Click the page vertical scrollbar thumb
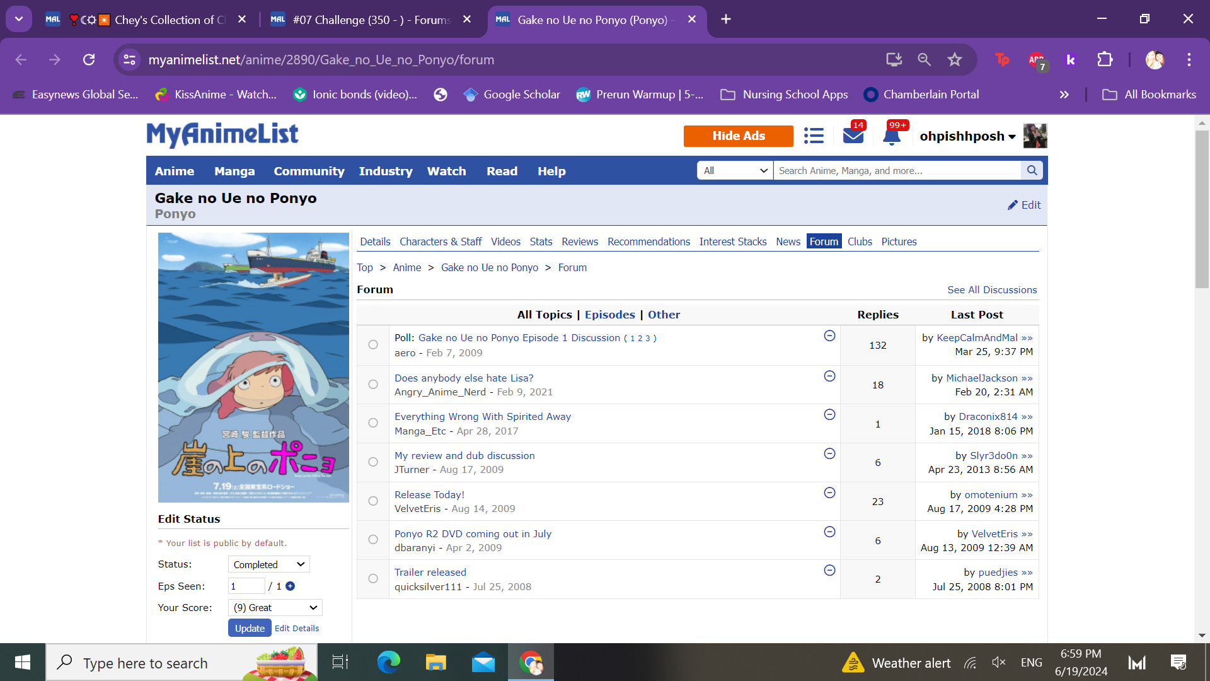Image resolution: width=1210 pixels, height=681 pixels. coord(1202,208)
